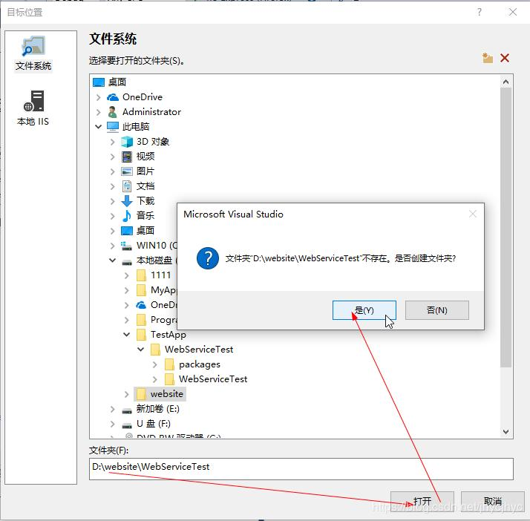Expand the Administrator node
Viewport: 530px width, 521px height.
tap(99, 112)
